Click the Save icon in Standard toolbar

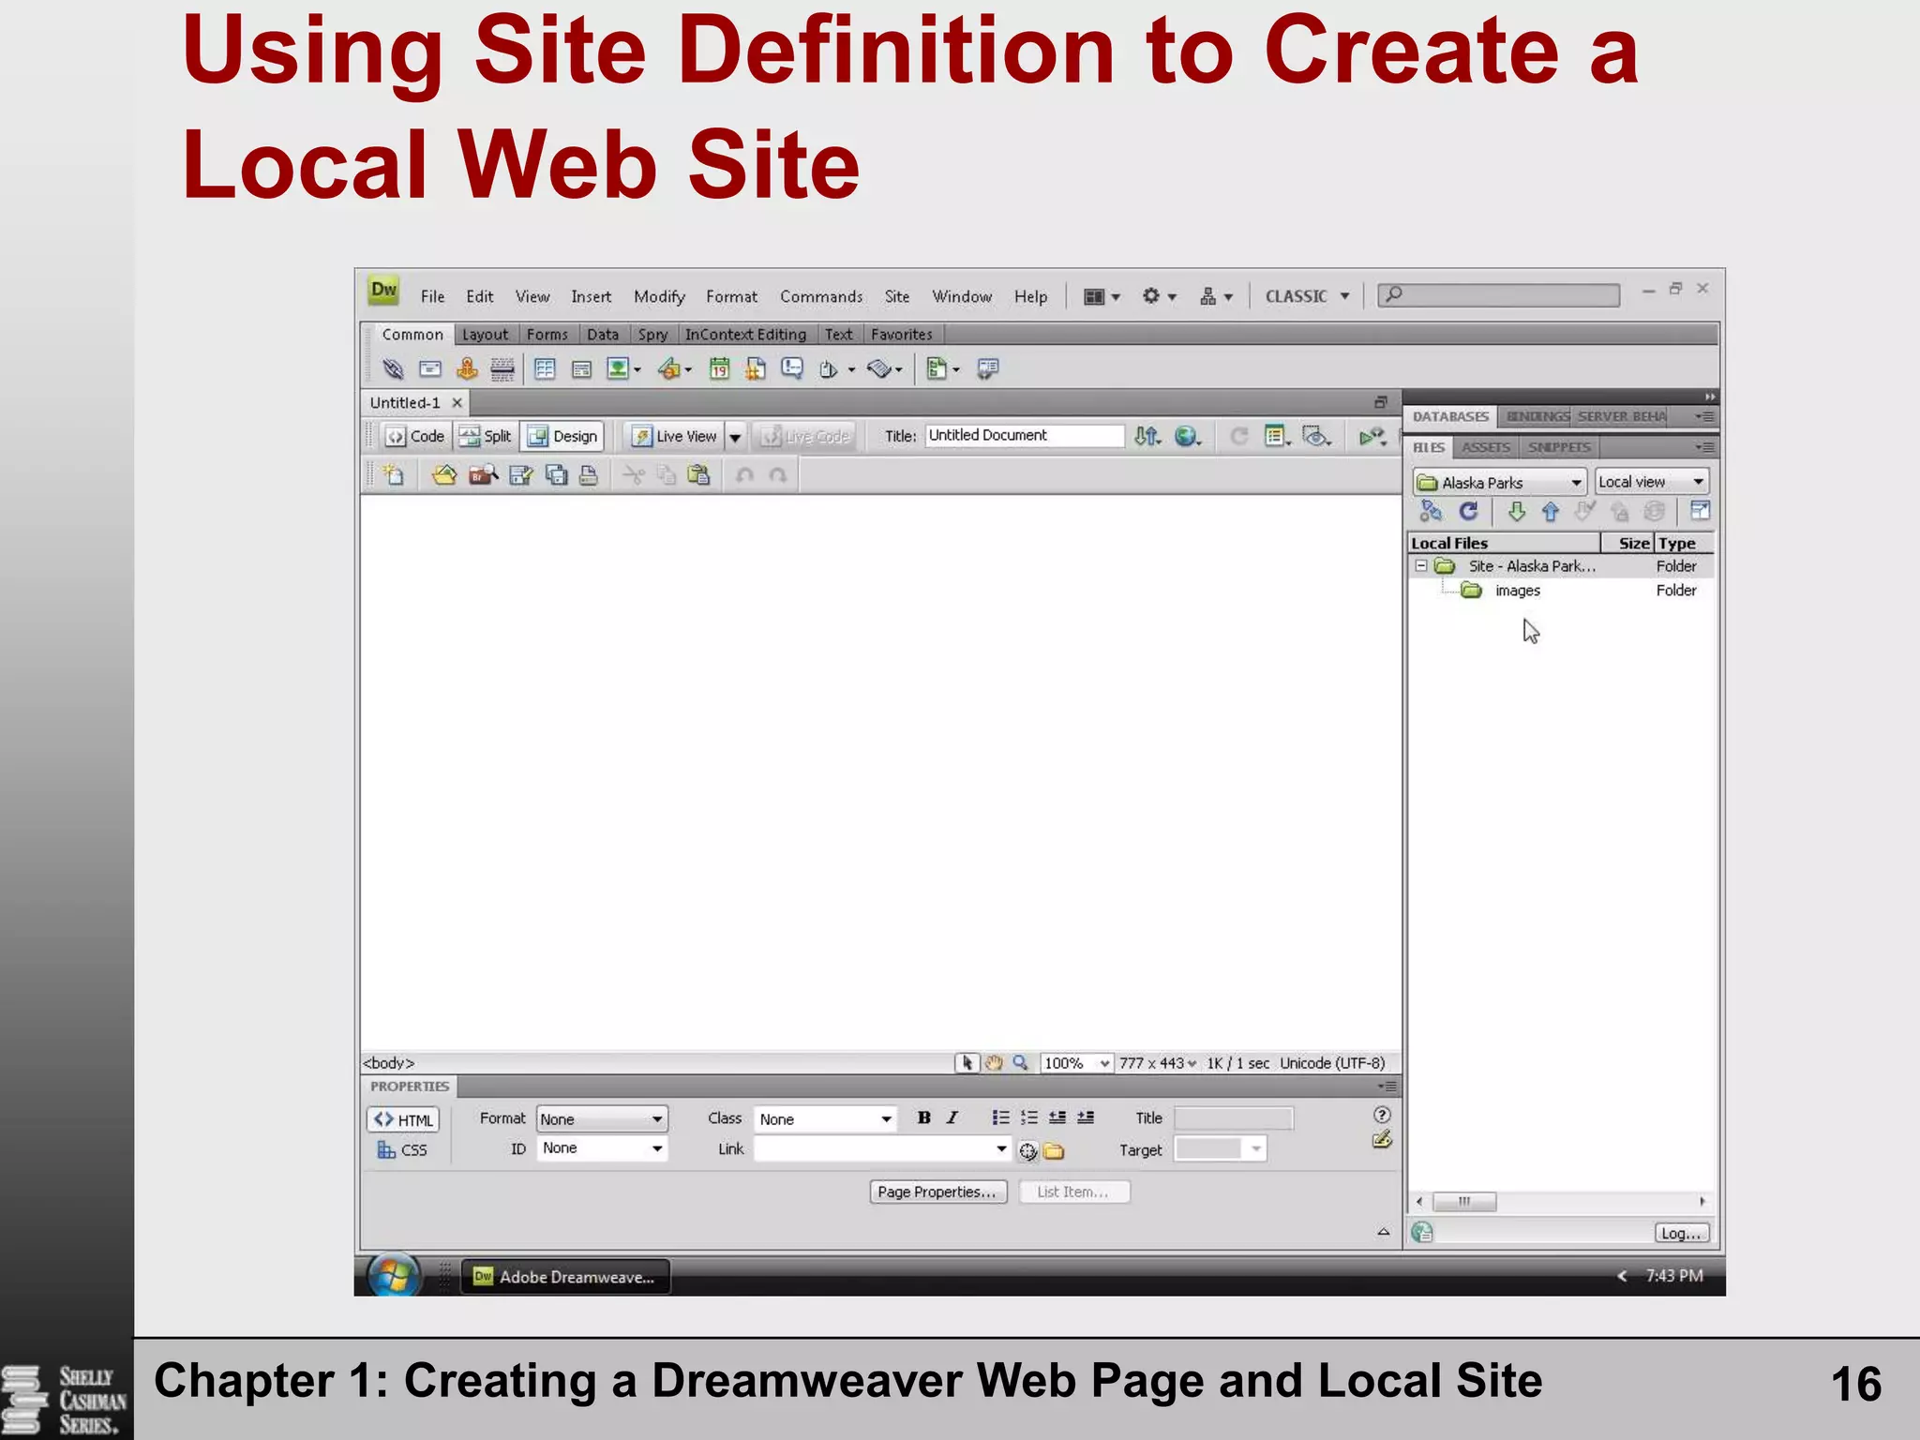pyautogui.click(x=520, y=475)
